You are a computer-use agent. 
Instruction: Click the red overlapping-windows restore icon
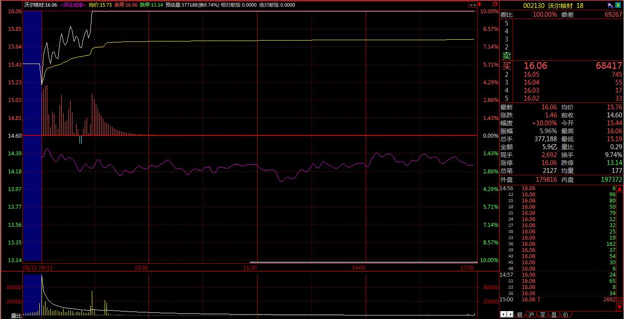click(x=494, y=4)
